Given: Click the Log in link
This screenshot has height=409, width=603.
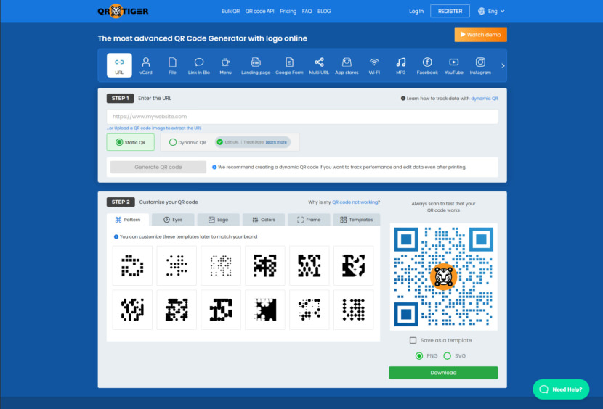Looking at the screenshot, I should click(416, 11).
